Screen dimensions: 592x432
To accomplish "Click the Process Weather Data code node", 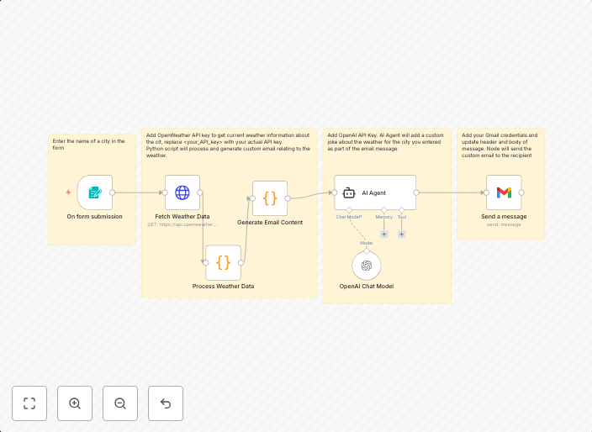I will [223, 262].
